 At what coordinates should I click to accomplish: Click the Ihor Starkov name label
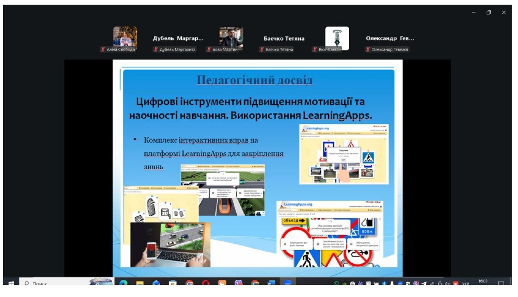pos(329,49)
